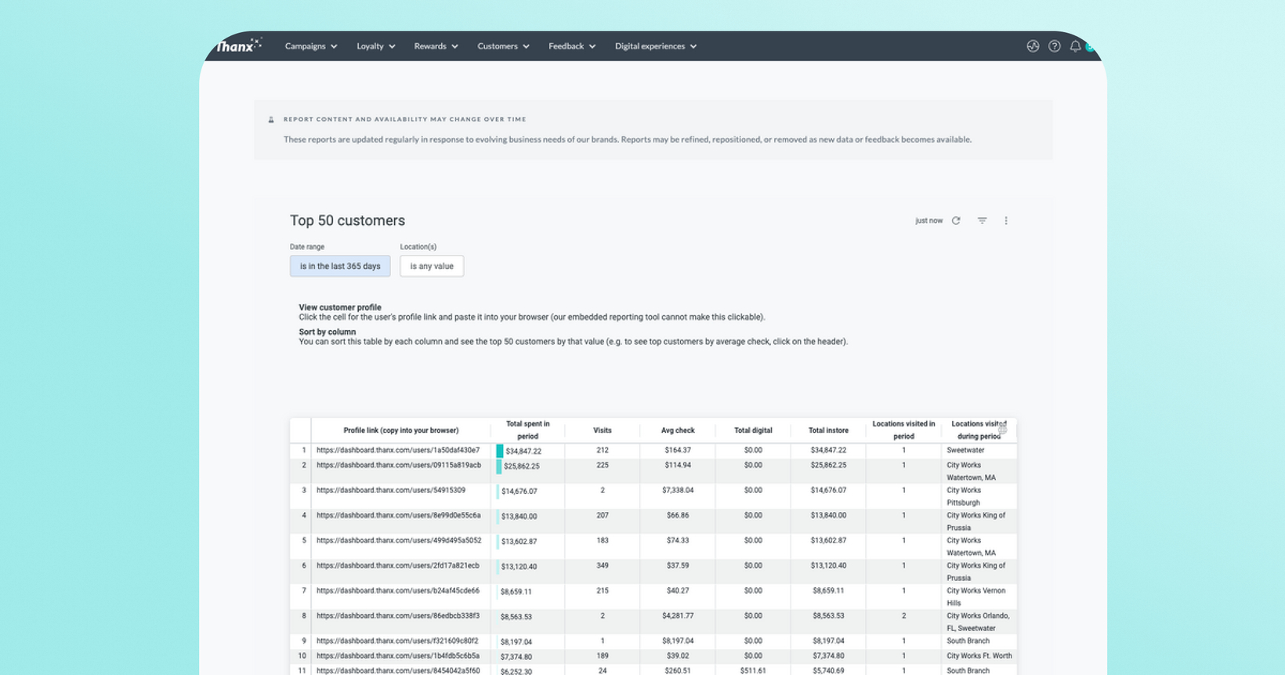The height and width of the screenshot is (675, 1285).
Task: Select profile link ending b24af45cde66
Action: [398, 591]
